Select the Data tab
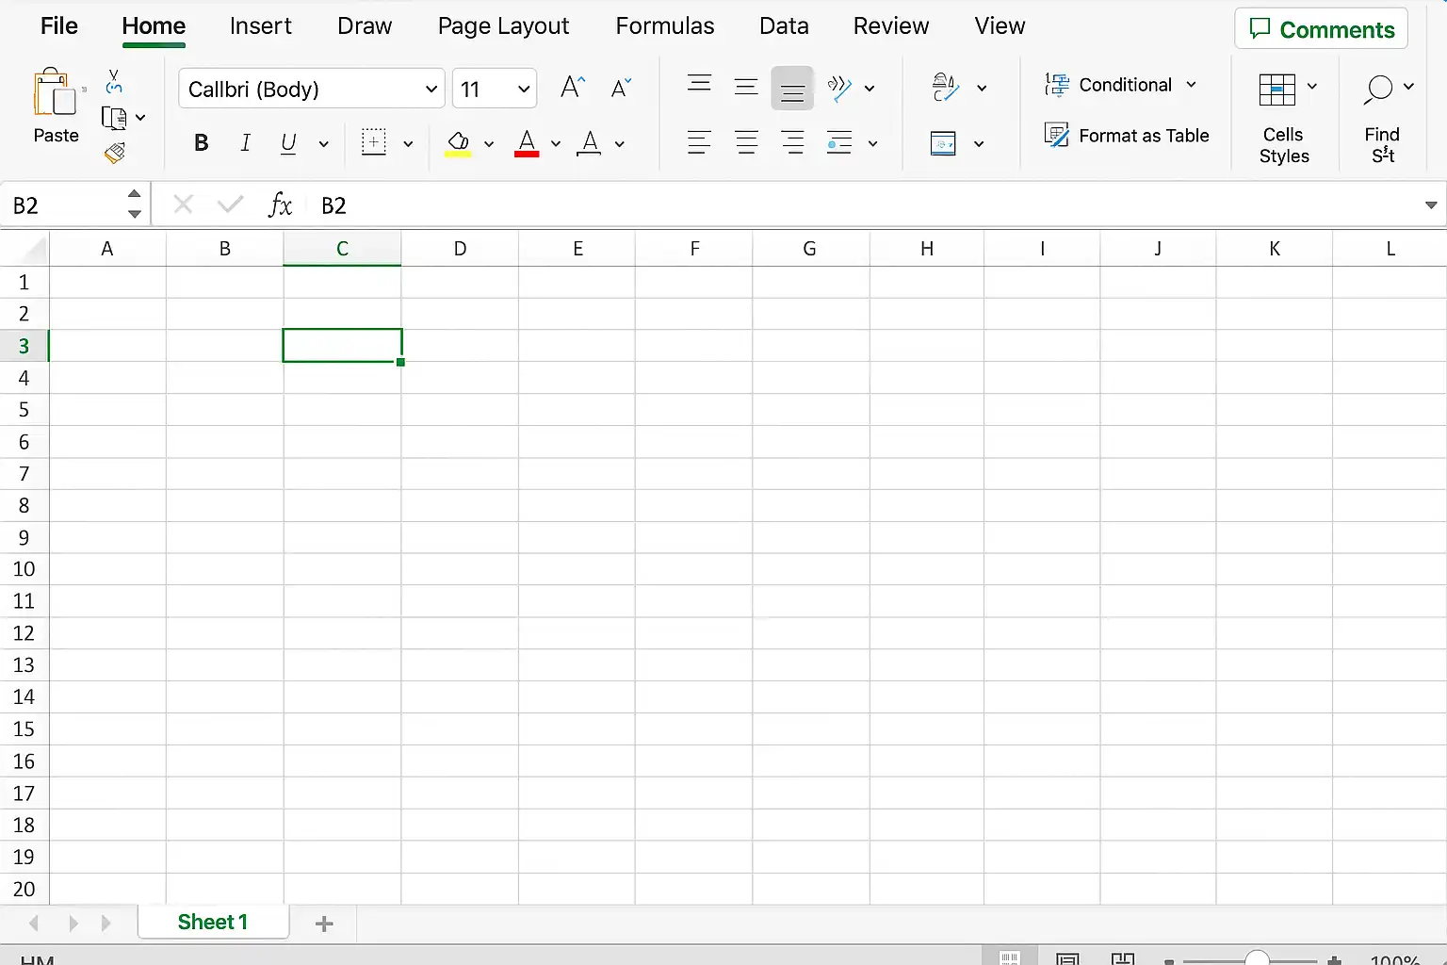This screenshot has width=1447, height=965. click(x=784, y=26)
